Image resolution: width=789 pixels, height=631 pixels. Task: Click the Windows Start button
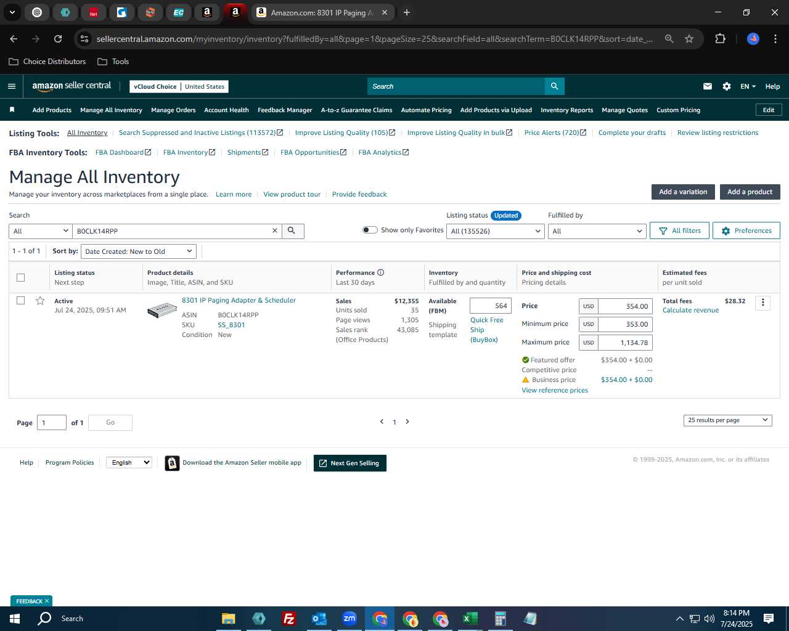15,619
